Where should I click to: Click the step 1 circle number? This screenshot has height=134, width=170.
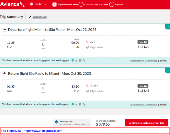tap(54, 5)
